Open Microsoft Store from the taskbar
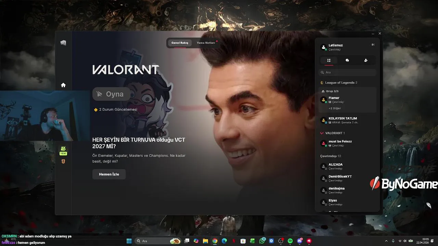This screenshot has height=246, width=438. click(243, 241)
